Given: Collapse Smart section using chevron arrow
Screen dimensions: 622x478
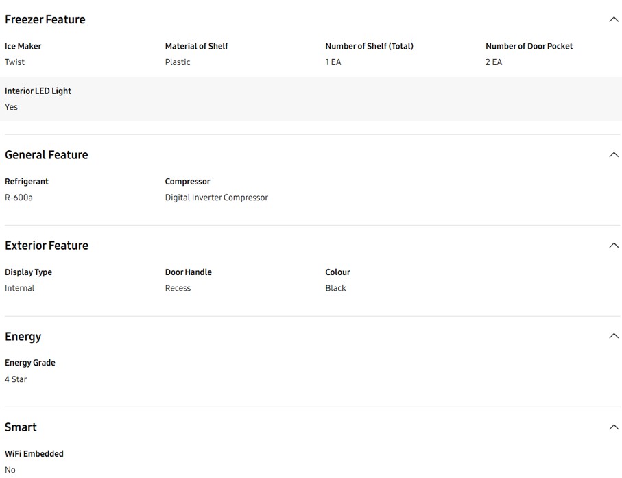Looking at the screenshot, I should point(613,427).
